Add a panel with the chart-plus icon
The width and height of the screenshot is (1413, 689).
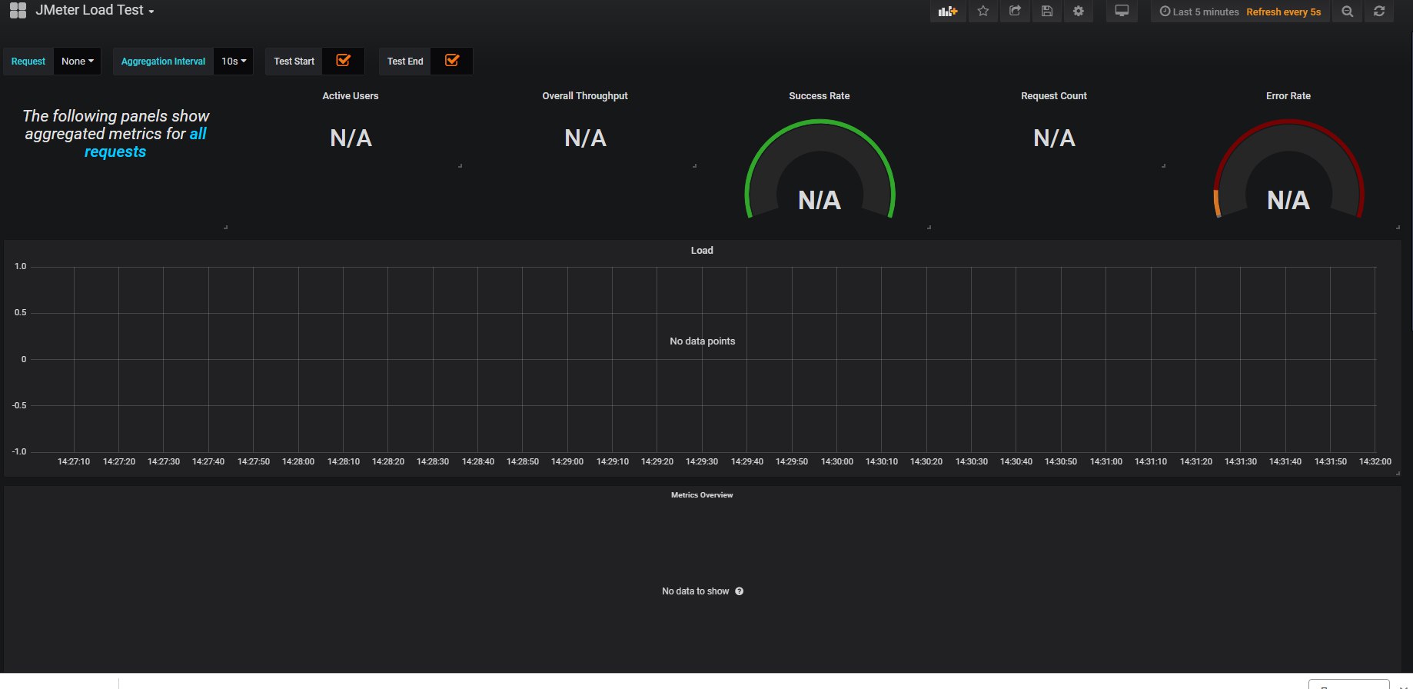click(948, 12)
